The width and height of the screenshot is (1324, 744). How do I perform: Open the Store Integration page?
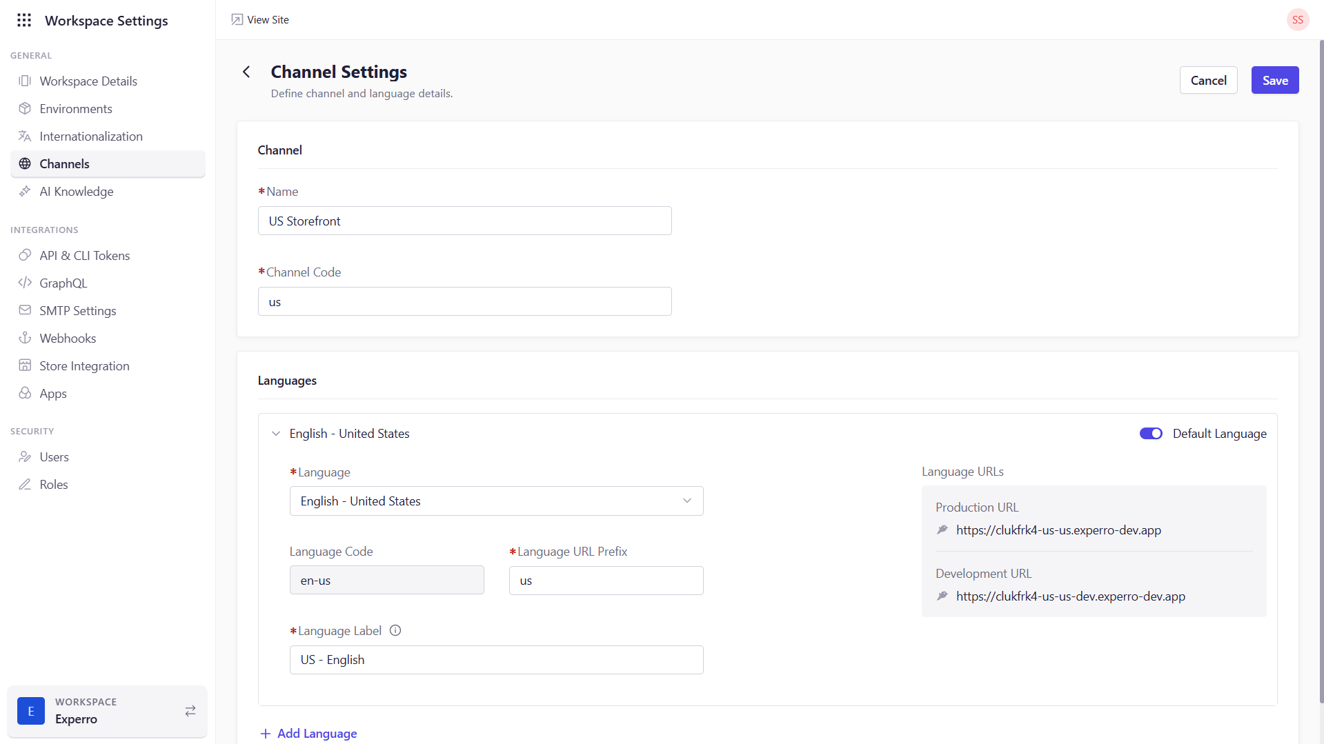pyautogui.click(x=84, y=366)
